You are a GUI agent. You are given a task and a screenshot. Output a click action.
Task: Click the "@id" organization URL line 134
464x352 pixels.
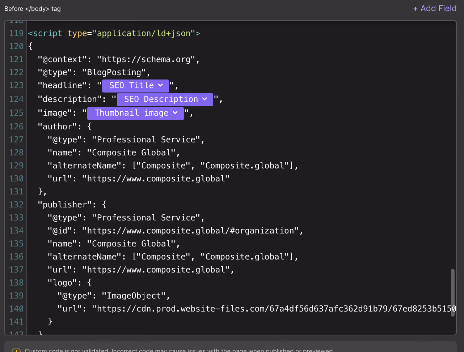[x=176, y=231]
